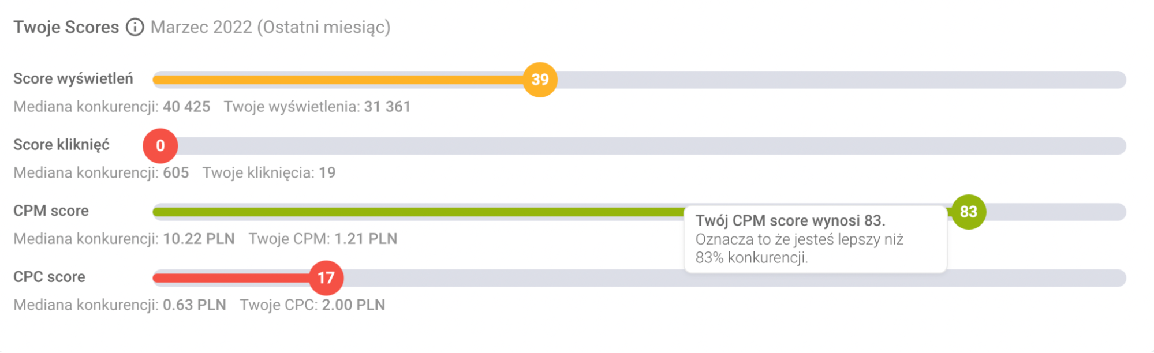Image resolution: width=1154 pixels, height=353 pixels.
Task: Click the Twoje Scores heading
Action: [x=66, y=27]
